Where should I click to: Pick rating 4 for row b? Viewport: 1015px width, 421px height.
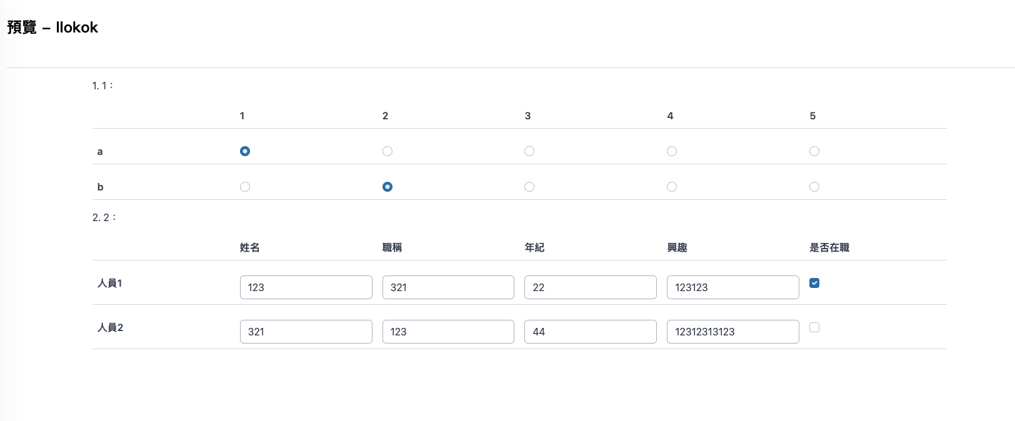pyautogui.click(x=672, y=187)
